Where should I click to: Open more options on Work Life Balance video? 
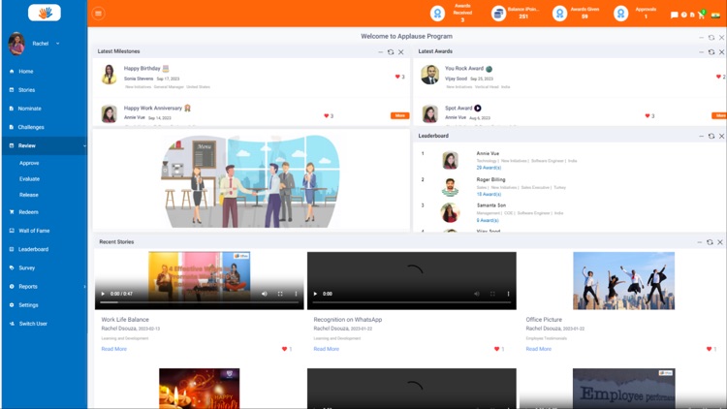[296, 294]
